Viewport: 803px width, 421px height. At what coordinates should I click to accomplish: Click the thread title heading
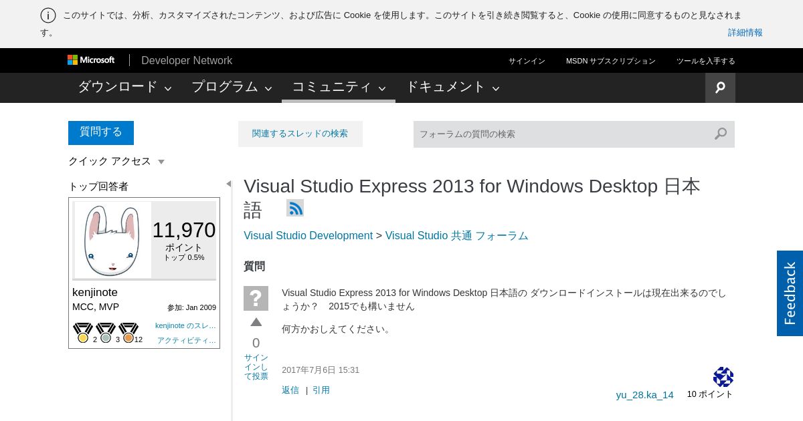(x=472, y=197)
